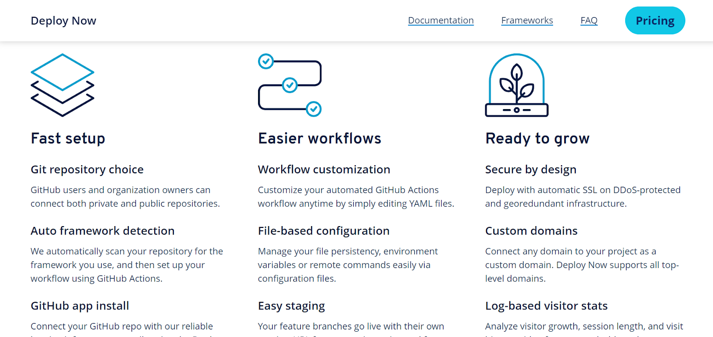Screen dimensions: 713x337
Task: Click the Workflow customization subheading
Action: point(324,170)
